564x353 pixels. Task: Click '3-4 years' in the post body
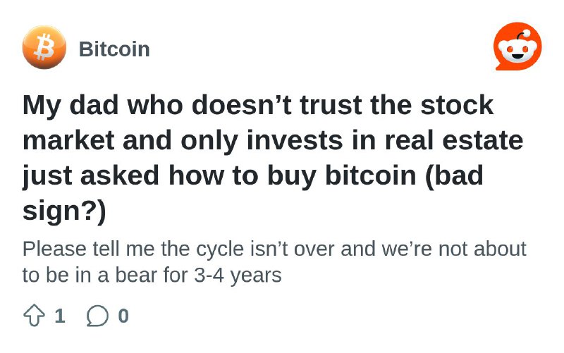(x=238, y=275)
